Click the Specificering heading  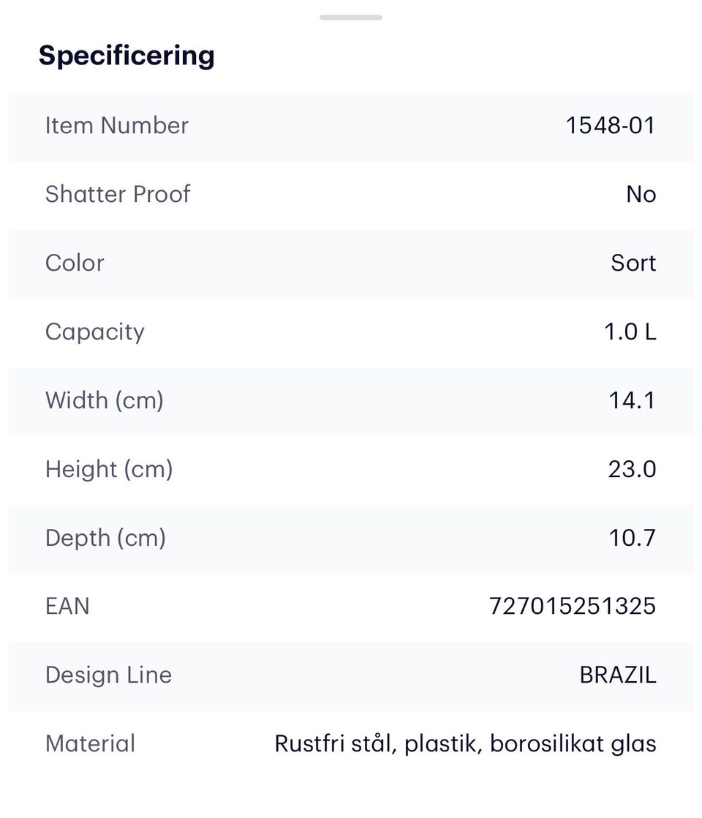pos(127,56)
